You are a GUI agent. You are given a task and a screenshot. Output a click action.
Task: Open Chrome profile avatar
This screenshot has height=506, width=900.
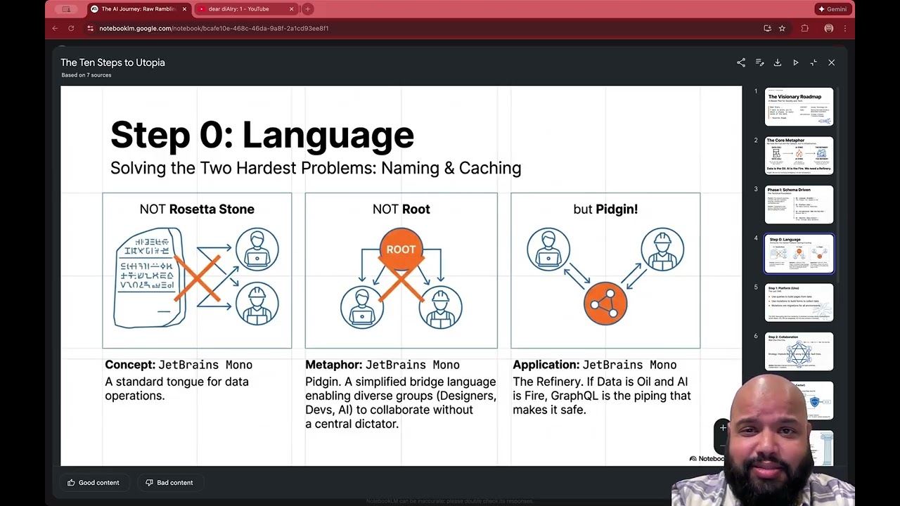(x=829, y=28)
